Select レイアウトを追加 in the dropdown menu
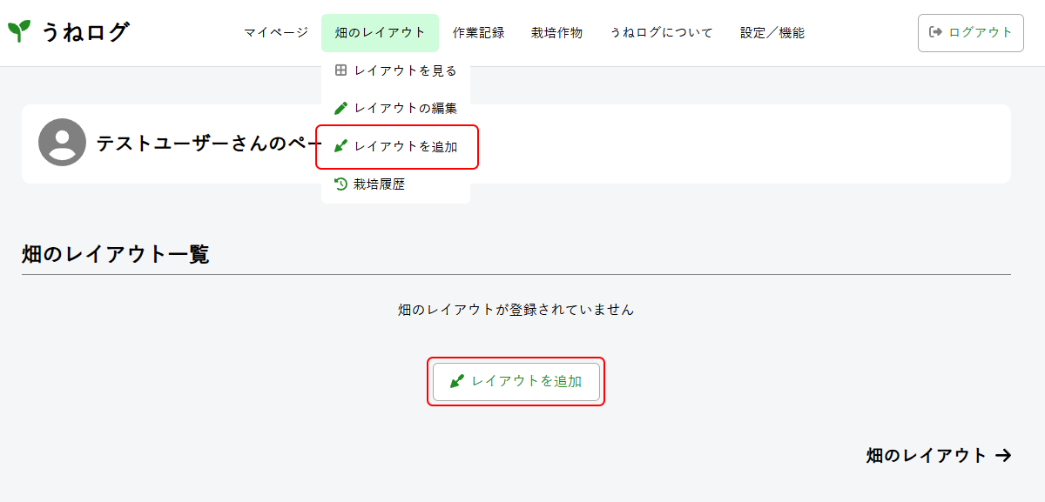 (x=395, y=146)
